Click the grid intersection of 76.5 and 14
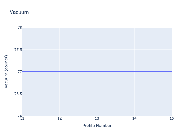 point(134,94)
